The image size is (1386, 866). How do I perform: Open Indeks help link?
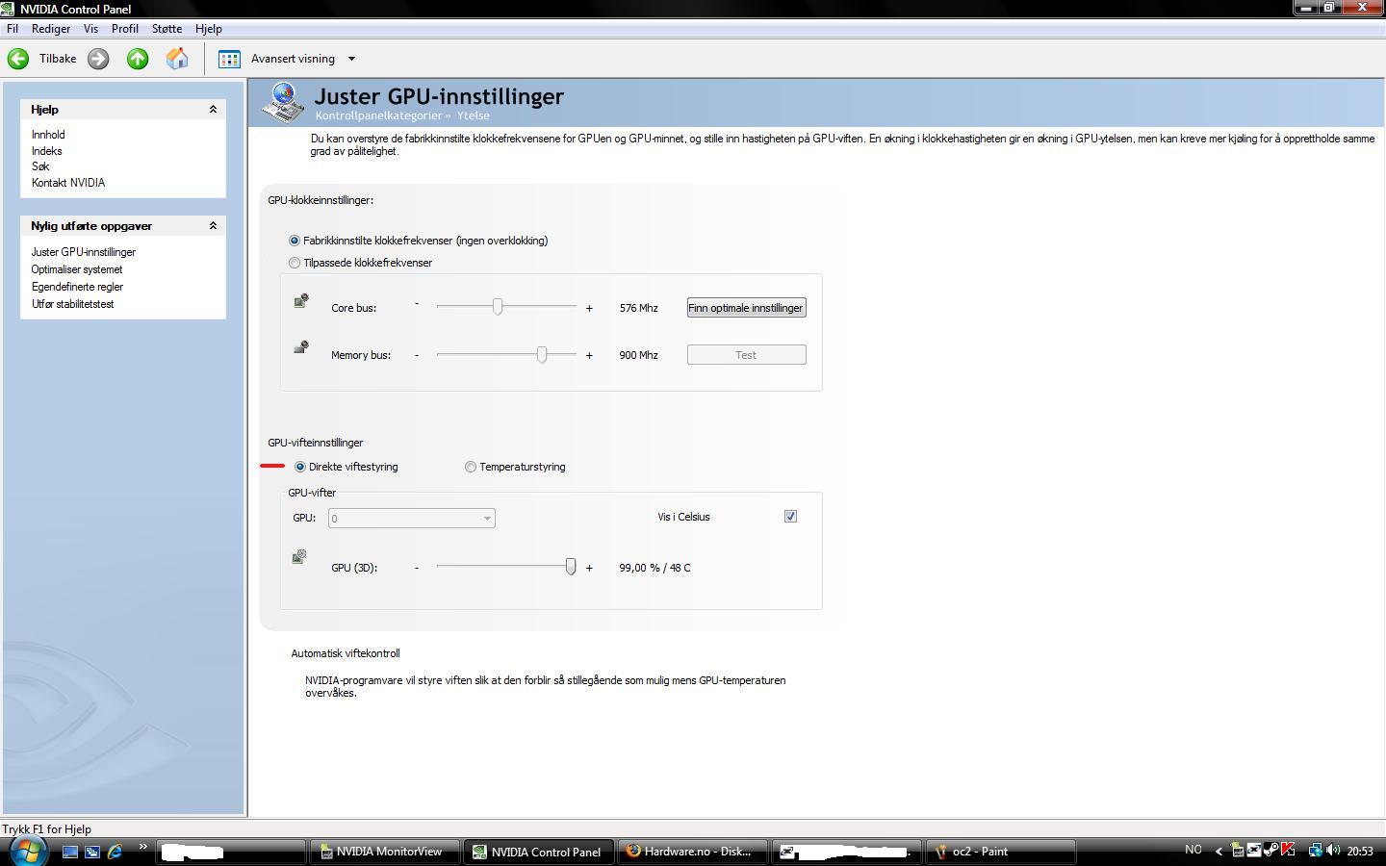click(46, 151)
